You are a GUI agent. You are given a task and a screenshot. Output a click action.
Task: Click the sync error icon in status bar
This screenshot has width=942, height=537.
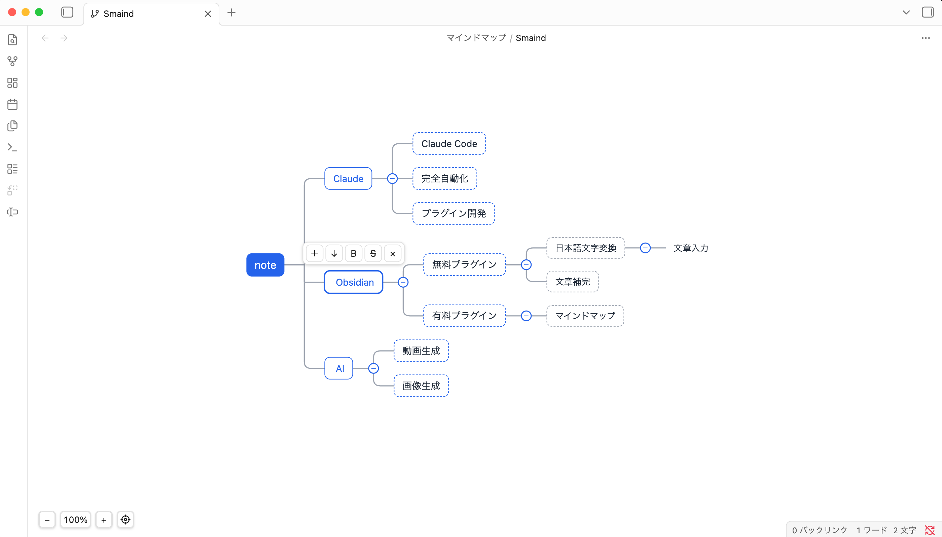930,530
